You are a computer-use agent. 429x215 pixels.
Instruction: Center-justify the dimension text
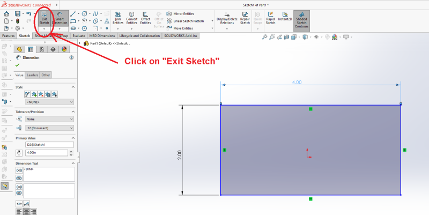tap(26, 211)
